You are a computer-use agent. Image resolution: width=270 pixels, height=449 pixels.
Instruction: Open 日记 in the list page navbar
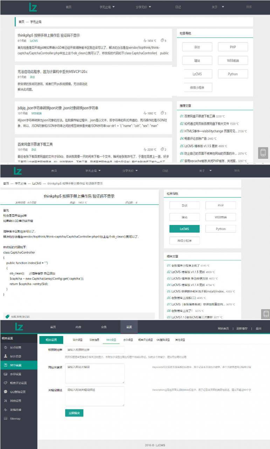(x=178, y=7)
